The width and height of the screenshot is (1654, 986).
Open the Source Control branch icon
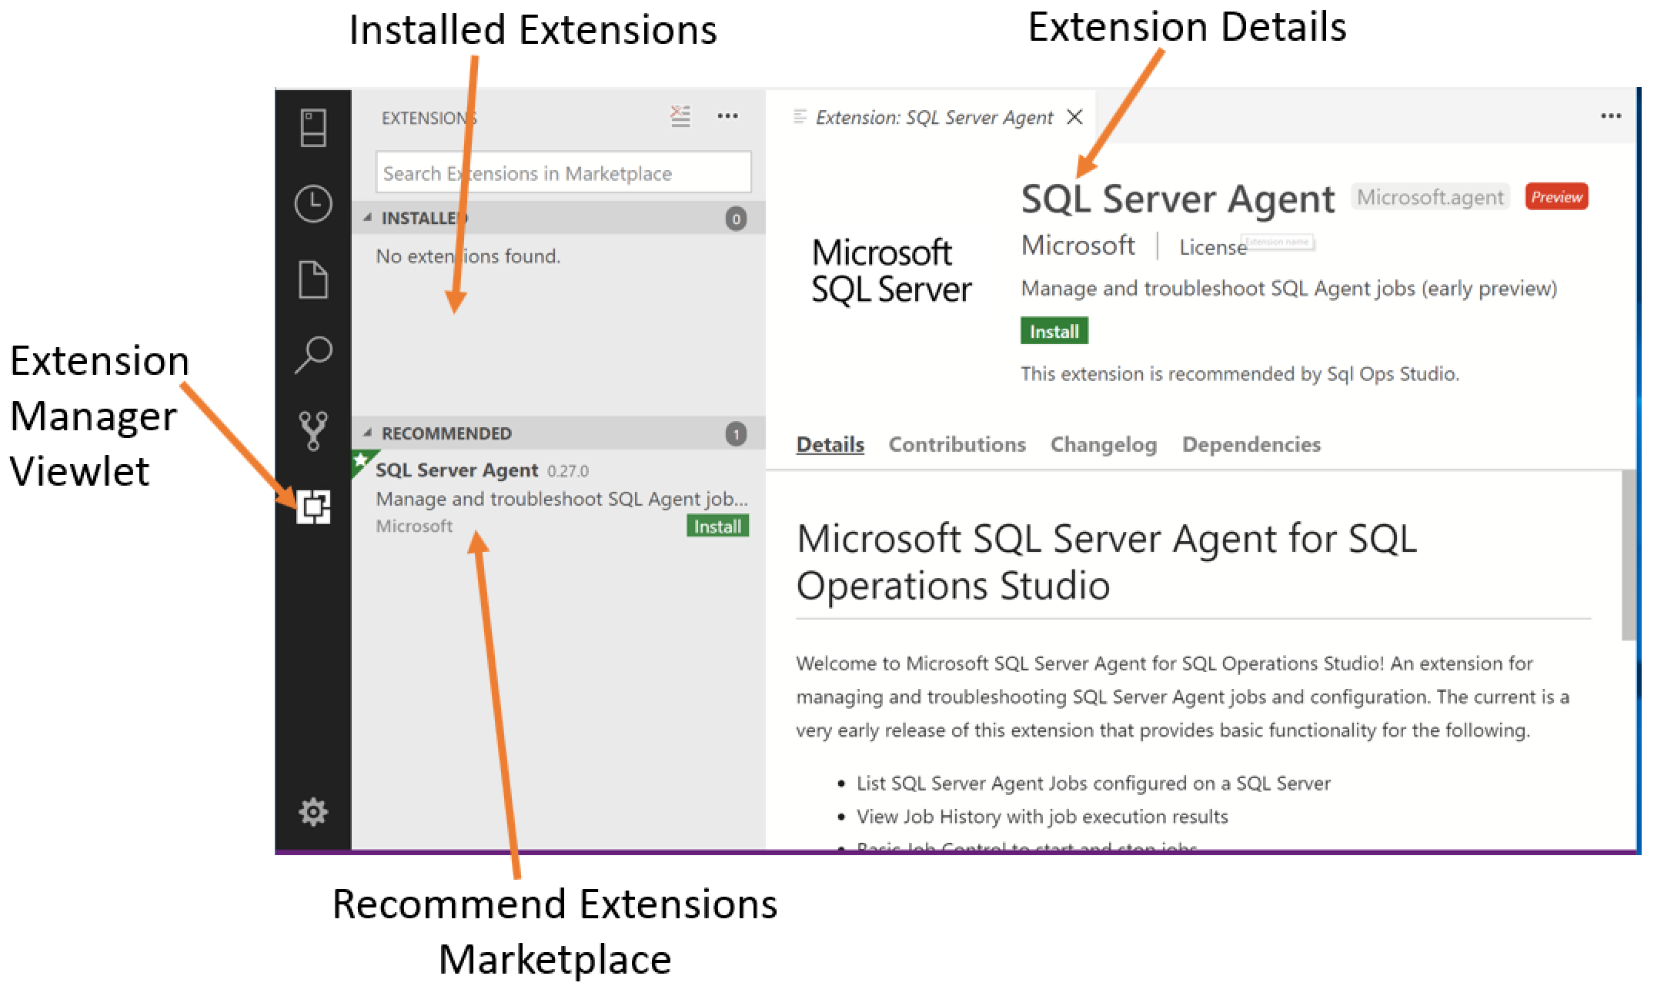click(313, 429)
